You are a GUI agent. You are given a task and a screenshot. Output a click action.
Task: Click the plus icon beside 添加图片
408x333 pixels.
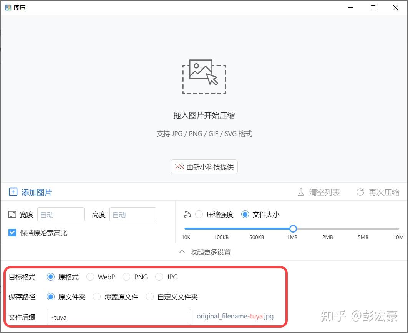pyautogui.click(x=13, y=192)
